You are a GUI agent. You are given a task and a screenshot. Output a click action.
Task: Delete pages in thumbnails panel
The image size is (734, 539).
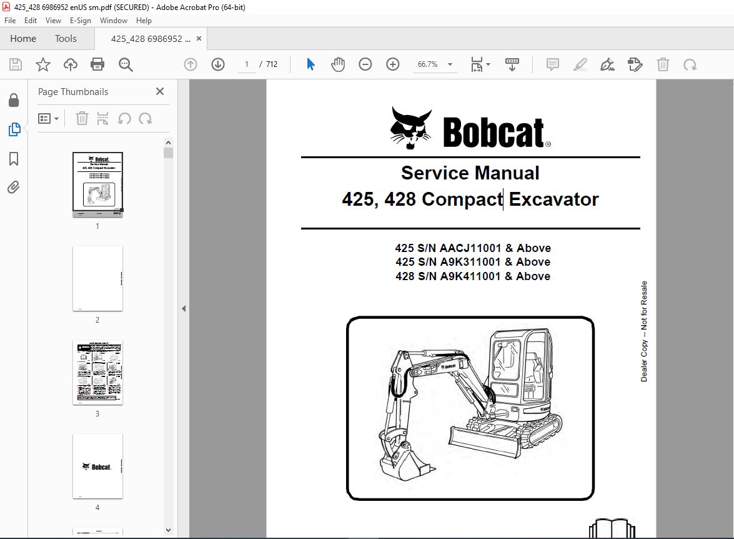(82, 119)
